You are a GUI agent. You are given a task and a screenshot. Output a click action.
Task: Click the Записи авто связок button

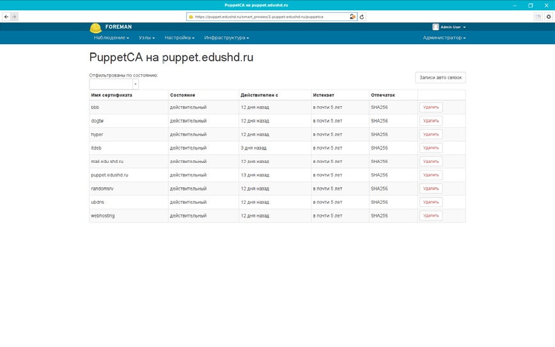tap(441, 77)
